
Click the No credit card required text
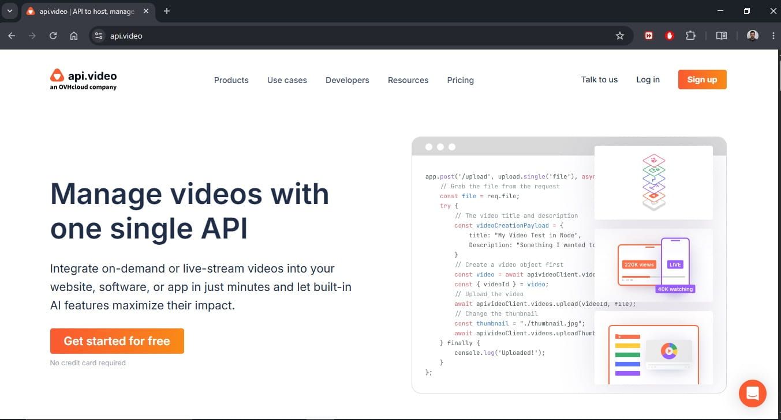(88, 363)
